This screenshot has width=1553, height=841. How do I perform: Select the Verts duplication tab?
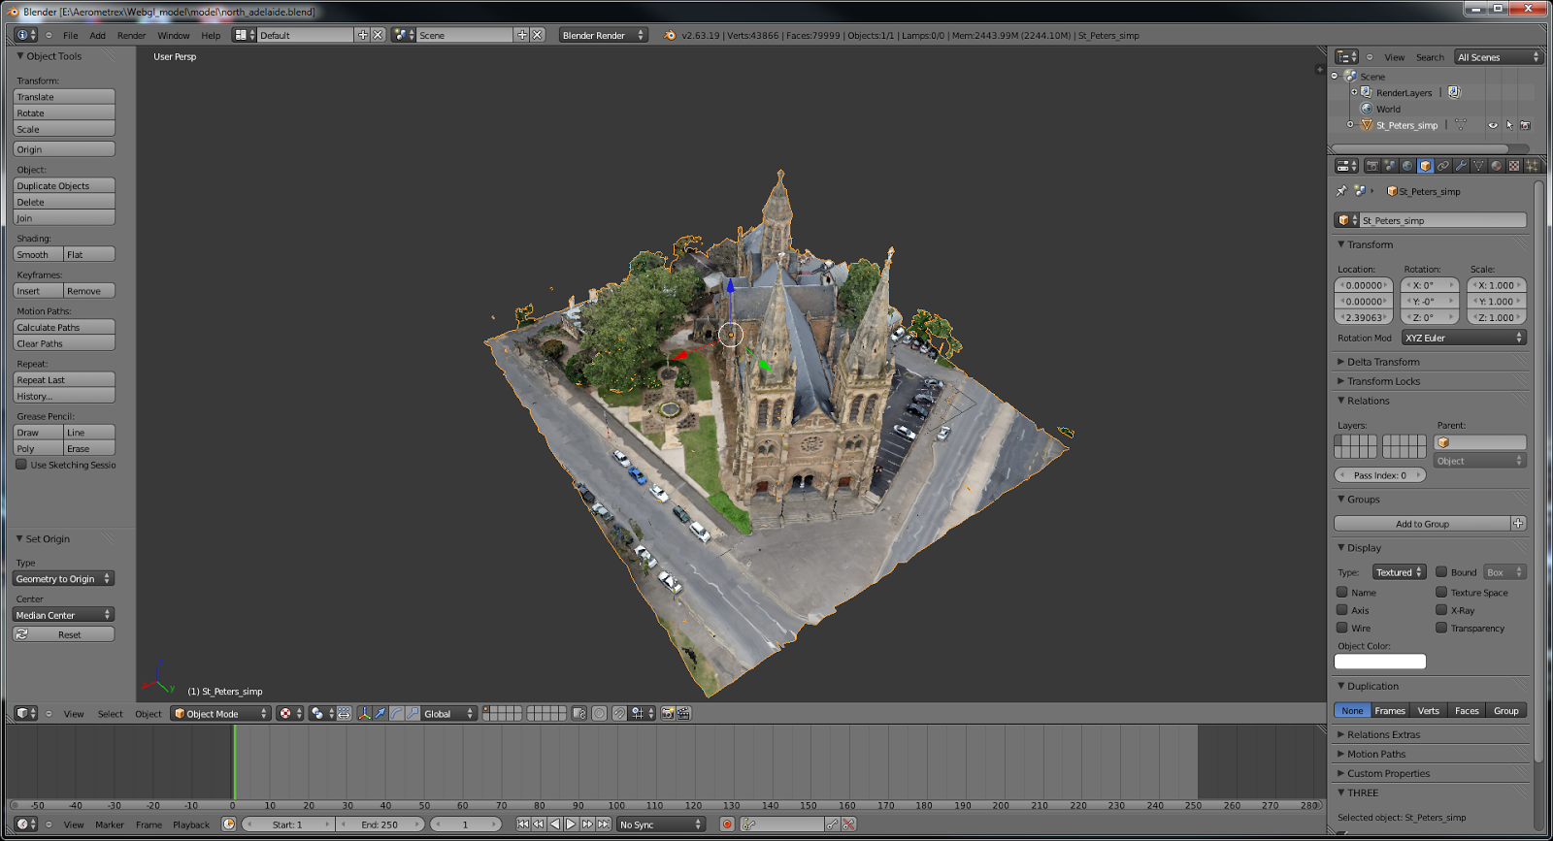1428,711
